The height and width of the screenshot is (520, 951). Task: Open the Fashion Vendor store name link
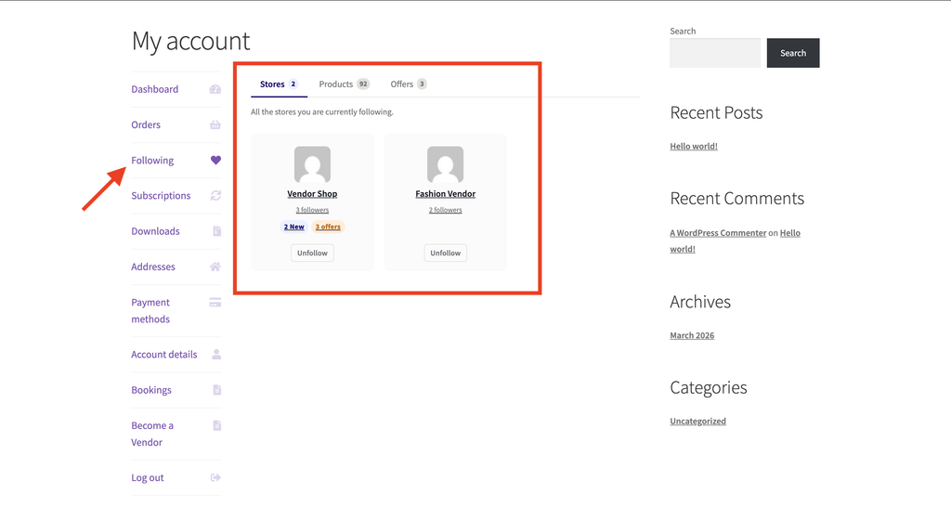pos(445,194)
